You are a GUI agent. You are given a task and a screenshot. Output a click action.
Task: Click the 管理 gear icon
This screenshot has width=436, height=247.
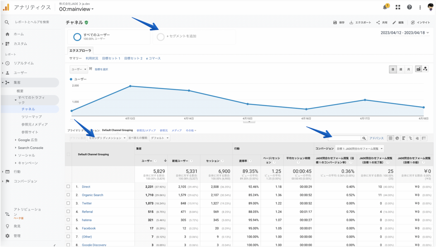pos(7,236)
